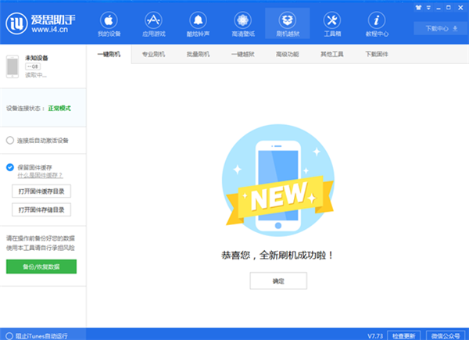Image resolution: width=469 pixels, height=340 pixels.
Task: Switch to 专业刷机 tab
Action: [x=154, y=54]
